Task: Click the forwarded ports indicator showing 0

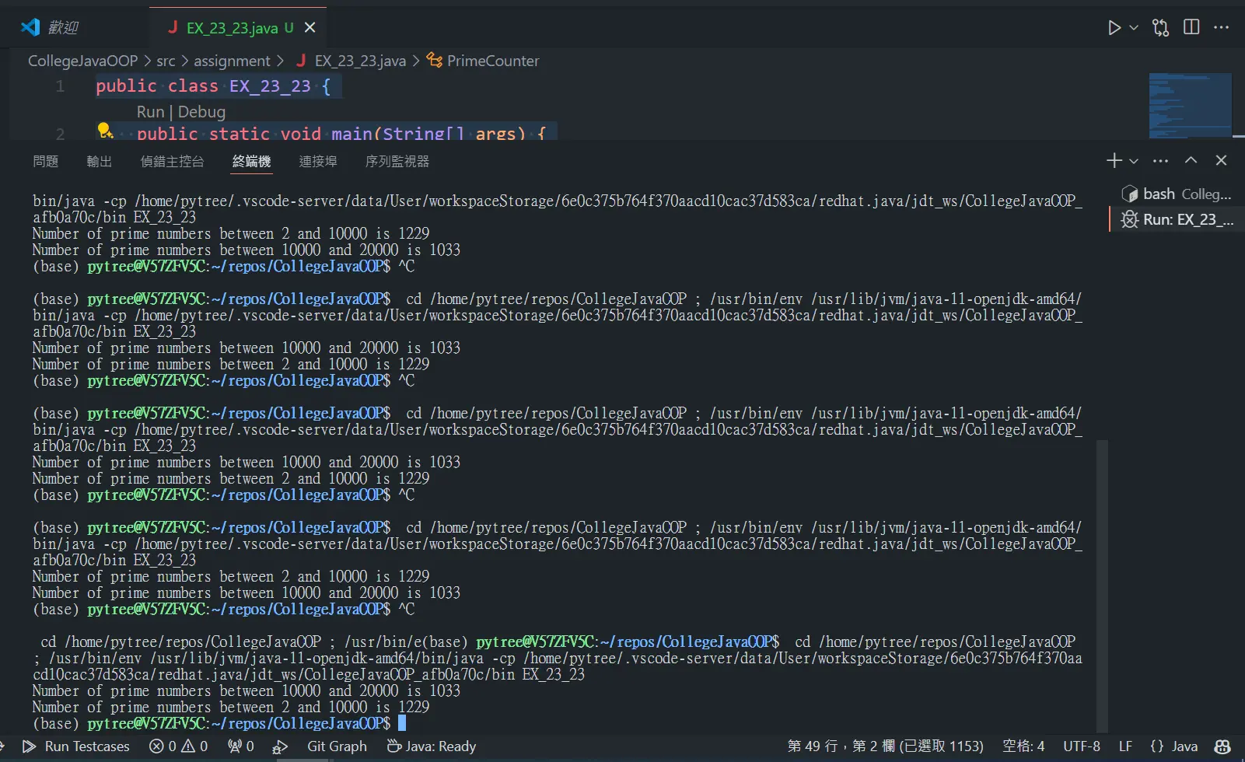Action: coord(240,746)
